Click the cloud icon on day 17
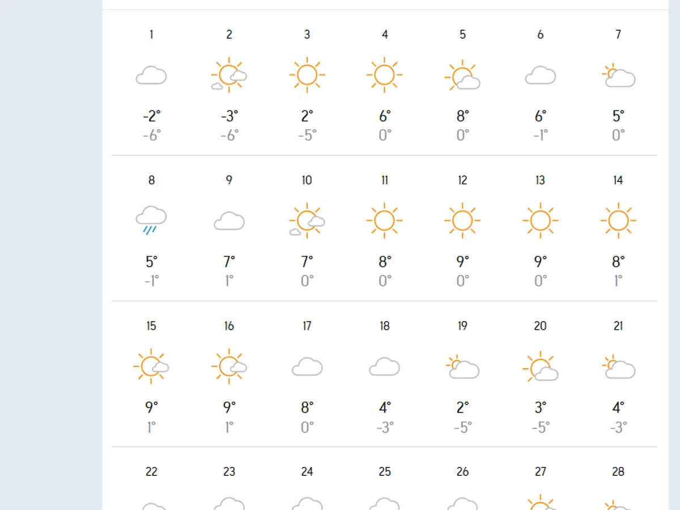Viewport: 680px width, 510px height. [307, 367]
